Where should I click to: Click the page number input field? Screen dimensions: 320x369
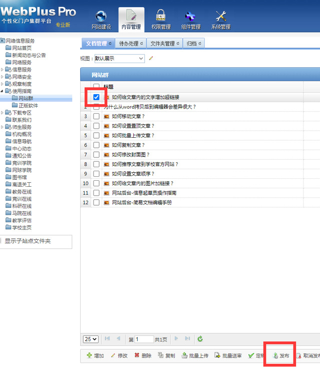[144, 339]
